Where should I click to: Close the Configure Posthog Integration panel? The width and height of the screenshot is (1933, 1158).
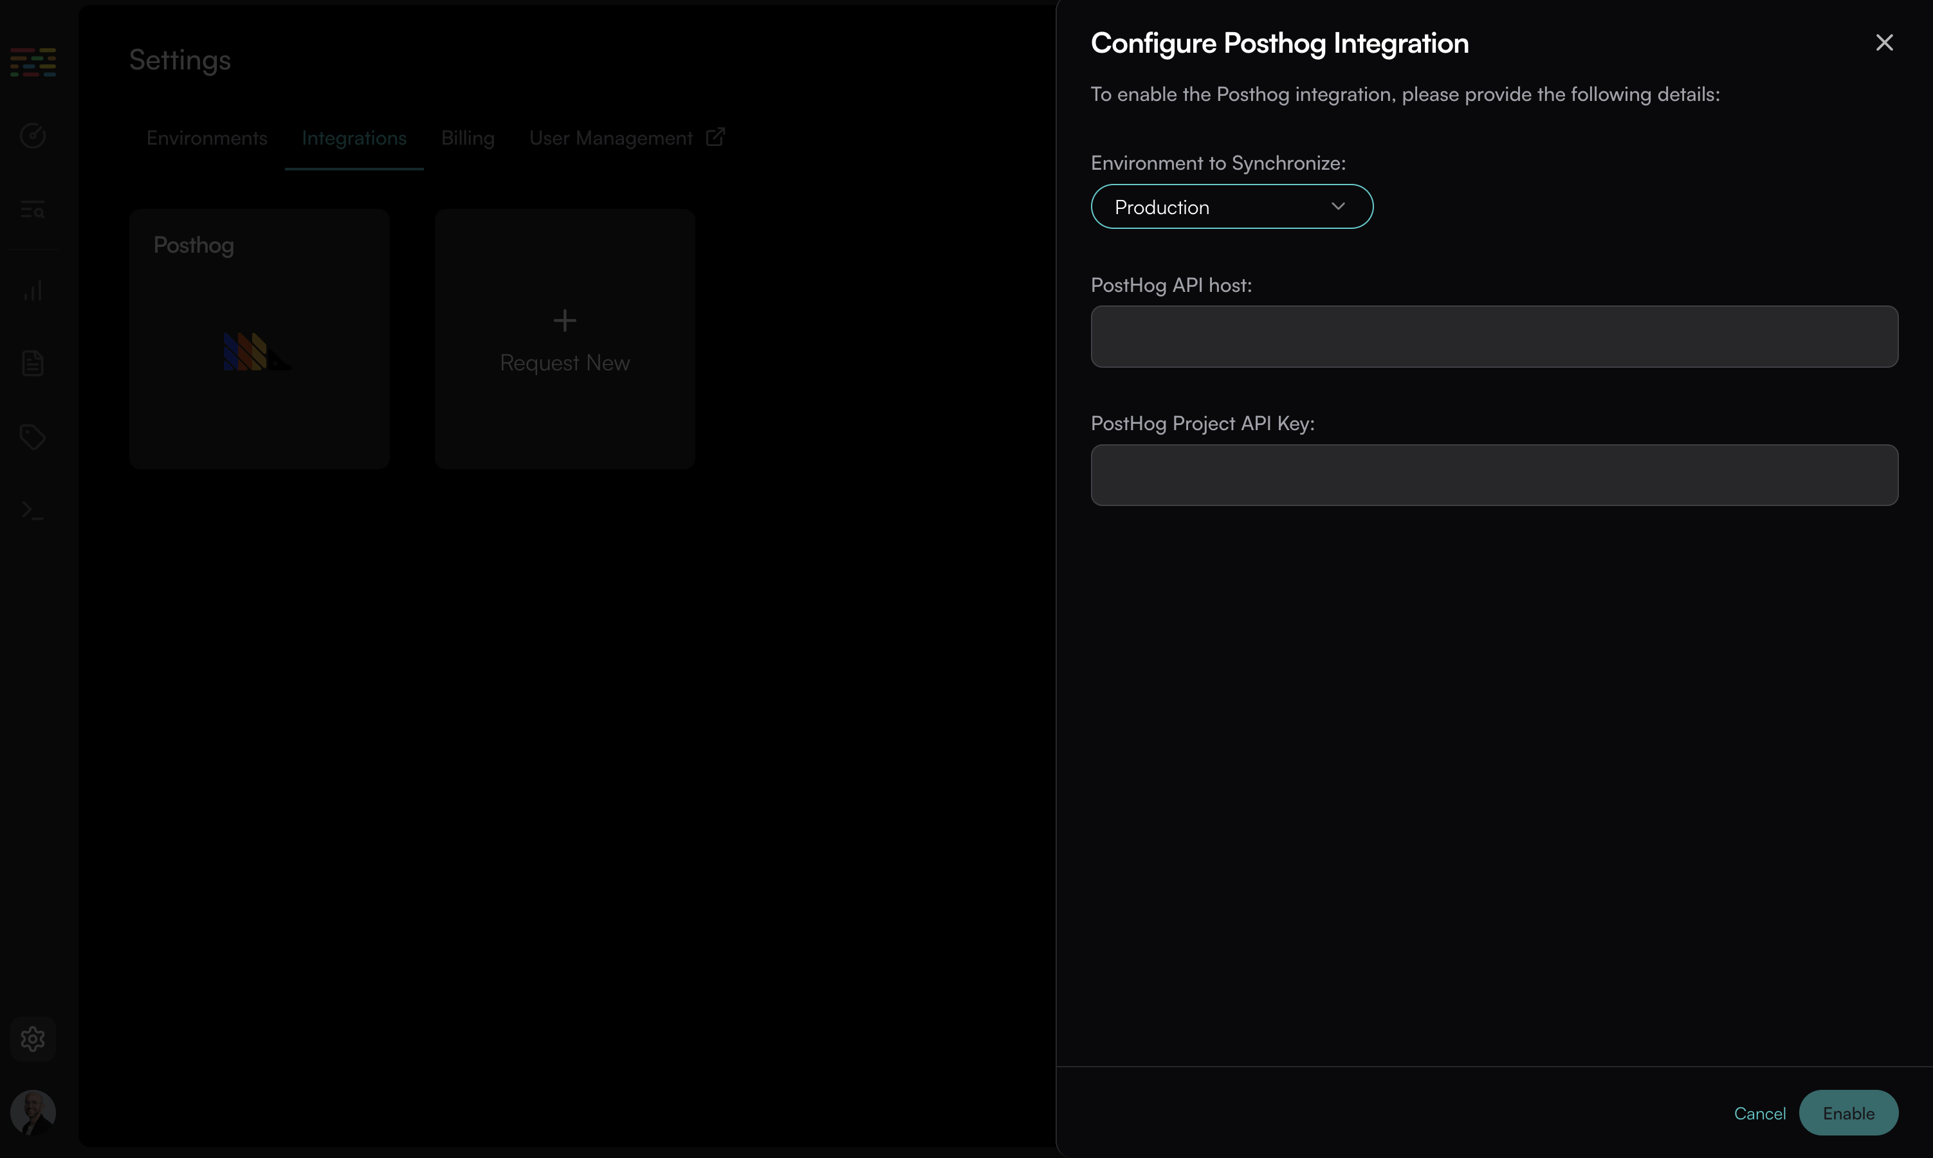click(x=1884, y=43)
